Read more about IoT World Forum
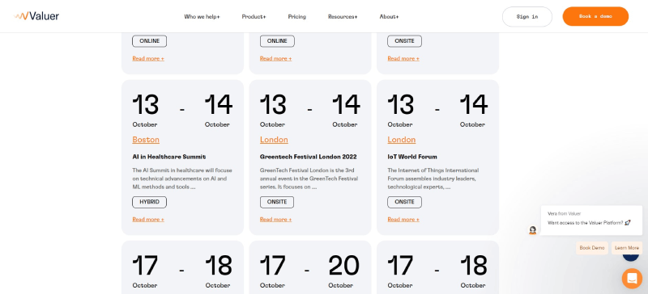The width and height of the screenshot is (648, 294). pos(403,220)
